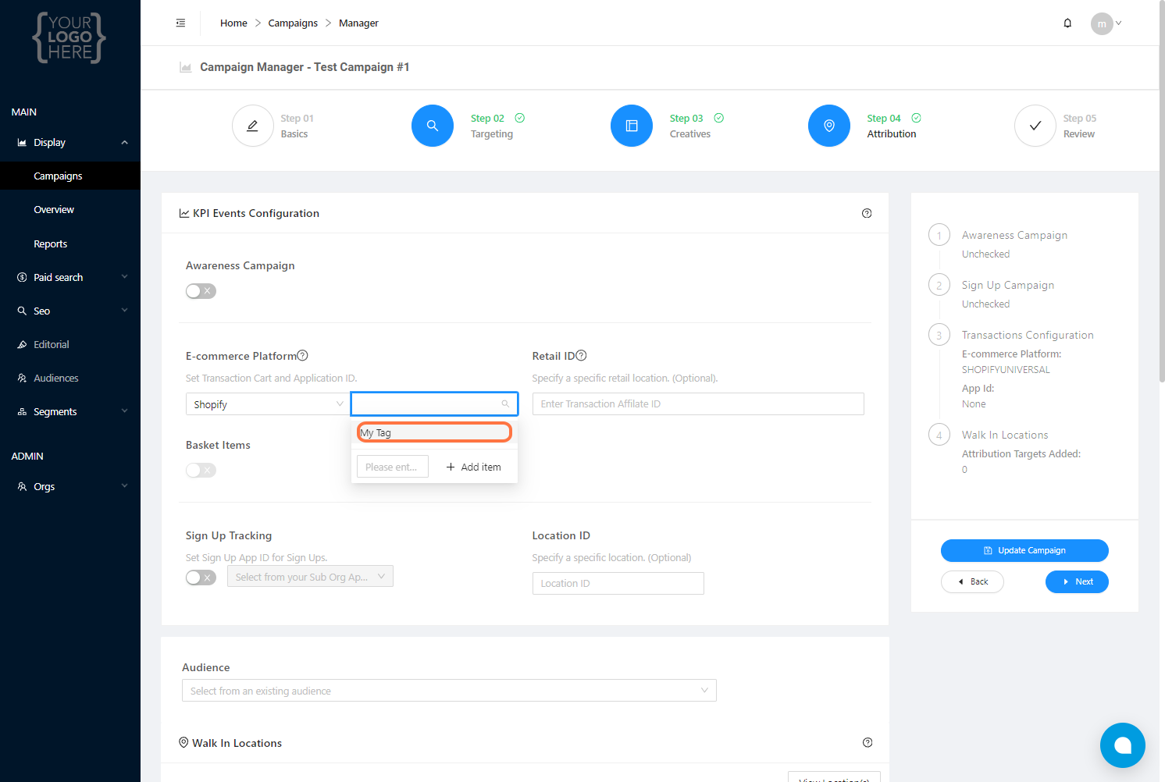Screen dimensions: 1165x782
Task: Open the chat support bubble
Action: point(1122,745)
